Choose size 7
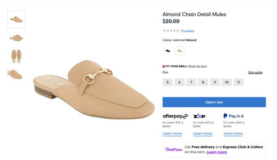This screenshot has width=277, height=160. coord(191,82)
